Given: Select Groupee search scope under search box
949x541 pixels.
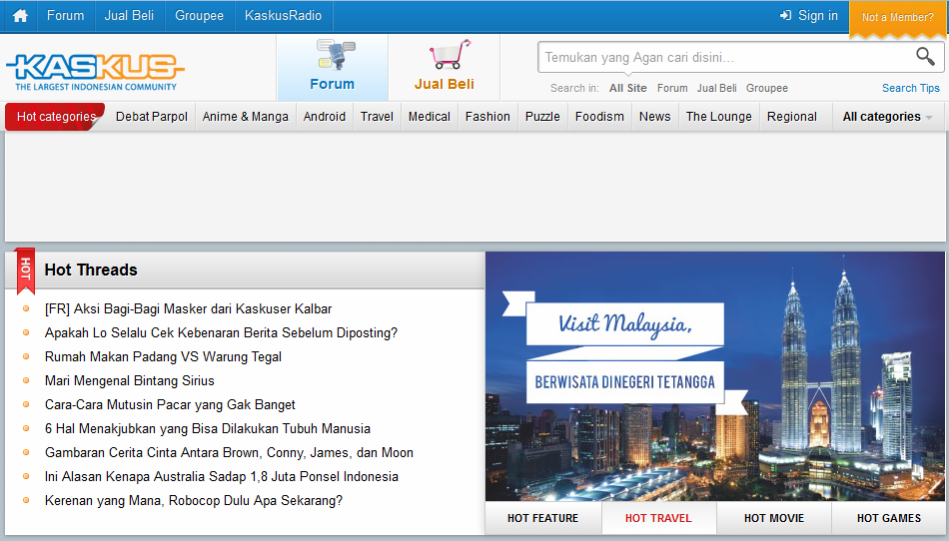Looking at the screenshot, I should pyautogui.click(x=767, y=88).
